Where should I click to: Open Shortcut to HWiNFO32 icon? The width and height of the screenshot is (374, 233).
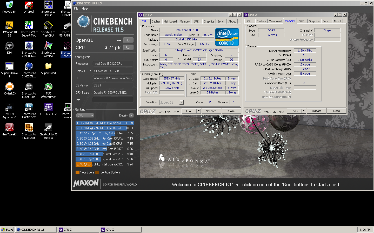pos(29,111)
